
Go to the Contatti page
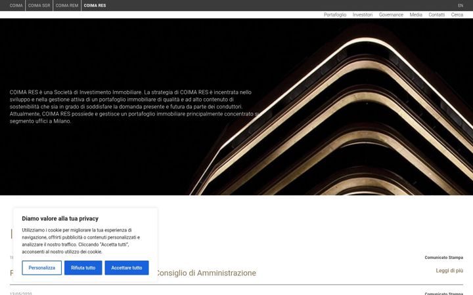[x=436, y=14]
